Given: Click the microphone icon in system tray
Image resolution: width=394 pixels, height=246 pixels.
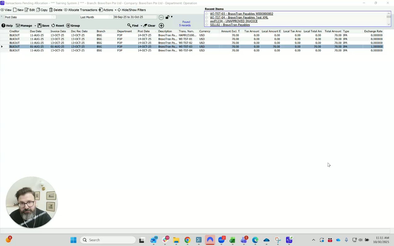Looking at the screenshot, I should coord(346,240).
